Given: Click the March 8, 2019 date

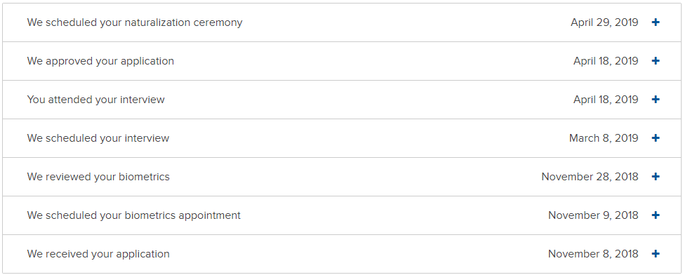Looking at the screenshot, I should pyautogui.click(x=604, y=138).
